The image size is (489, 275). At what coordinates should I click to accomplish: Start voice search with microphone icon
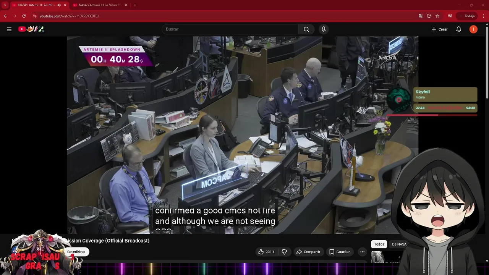tap(324, 29)
